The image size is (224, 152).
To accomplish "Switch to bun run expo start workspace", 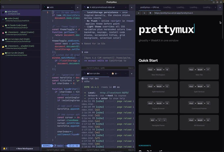I will tap(20, 40).
